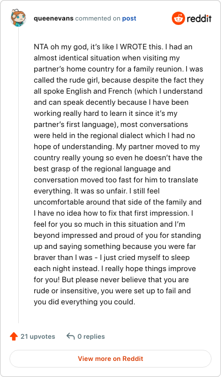Click the reply arrow icon
This screenshot has height=377, width=221.
click(x=71, y=337)
